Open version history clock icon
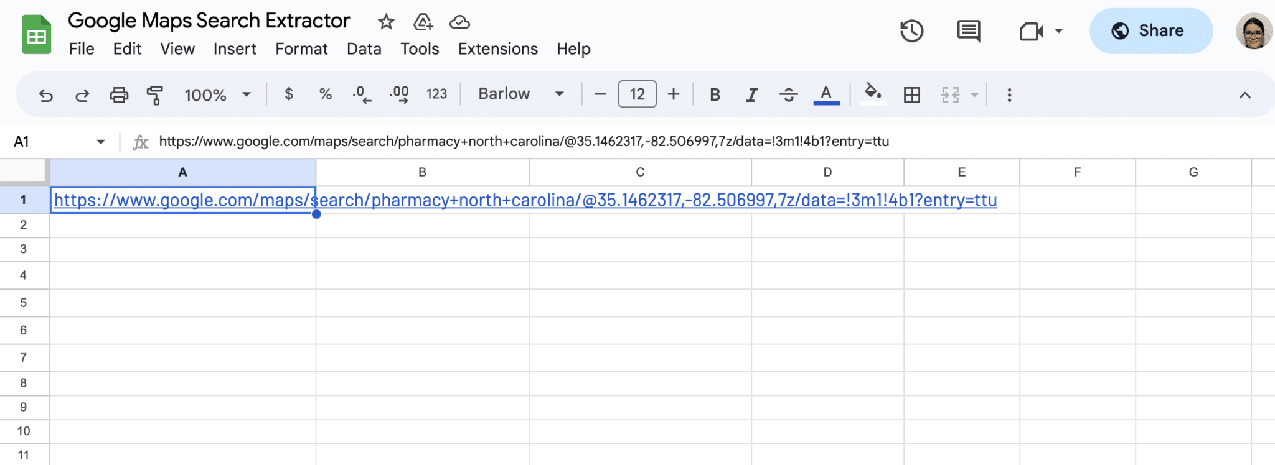The image size is (1275, 465). point(911,31)
